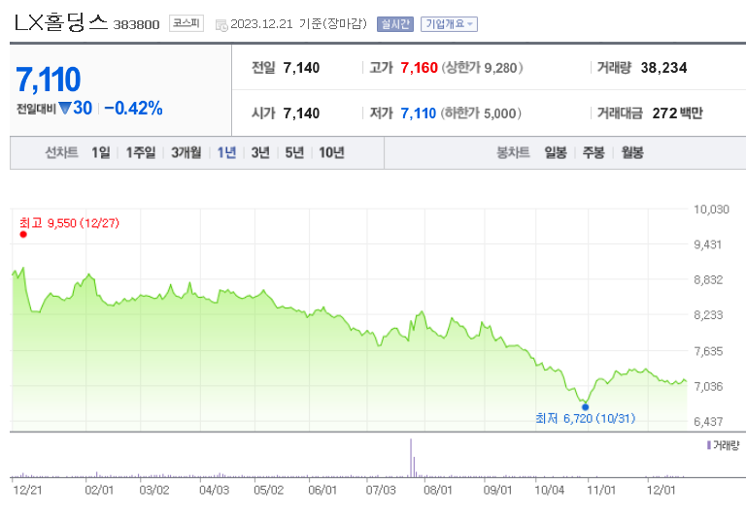Click the 최저 6,720 (10/31) label
Viewport: 746px width, 517px height.
tap(585, 419)
